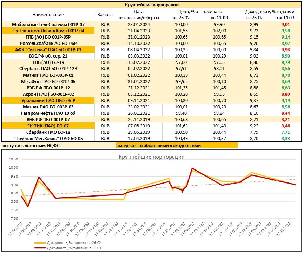Select the 'Сбербанк ПАО БО-18' cell
The height and width of the screenshot is (253, 303).
coord(48,132)
